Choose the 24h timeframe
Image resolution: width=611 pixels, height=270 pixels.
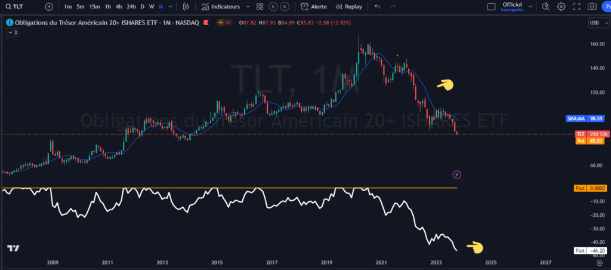click(x=131, y=7)
